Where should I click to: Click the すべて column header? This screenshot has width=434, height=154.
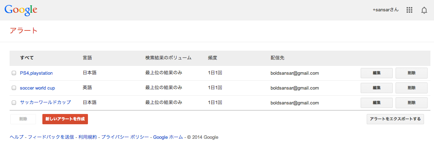tap(27, 58)
